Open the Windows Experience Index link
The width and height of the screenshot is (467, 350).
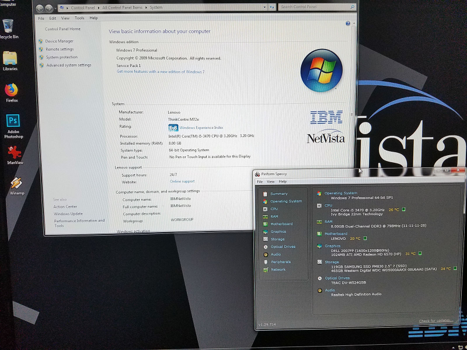[201, 128]
